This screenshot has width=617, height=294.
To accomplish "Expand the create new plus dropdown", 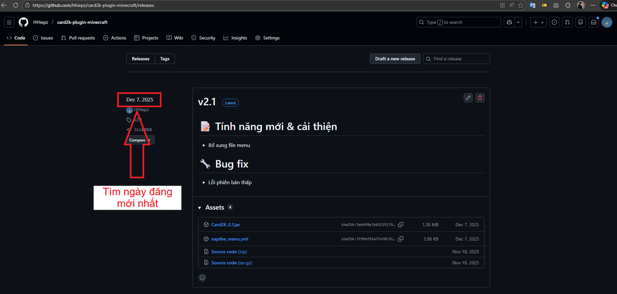I will pyautogui.click(x=538, y=22).
